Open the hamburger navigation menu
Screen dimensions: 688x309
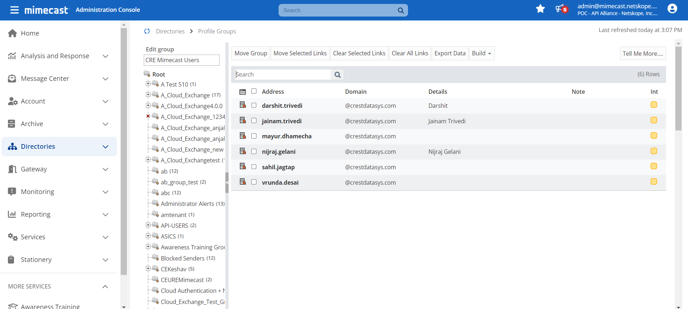pos(14,10)
